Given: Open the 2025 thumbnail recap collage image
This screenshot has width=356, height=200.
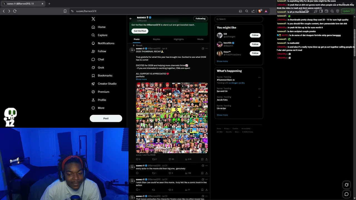Looking at the screenshot, I should coord(172,118).
